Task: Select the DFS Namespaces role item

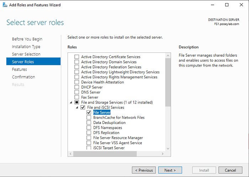Action: pos(107,128)
